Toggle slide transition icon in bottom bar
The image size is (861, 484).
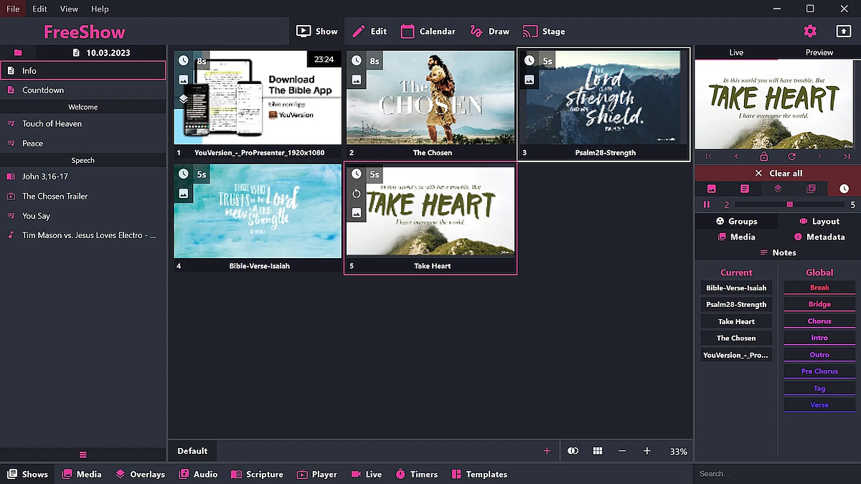click(x=573, y=451)
